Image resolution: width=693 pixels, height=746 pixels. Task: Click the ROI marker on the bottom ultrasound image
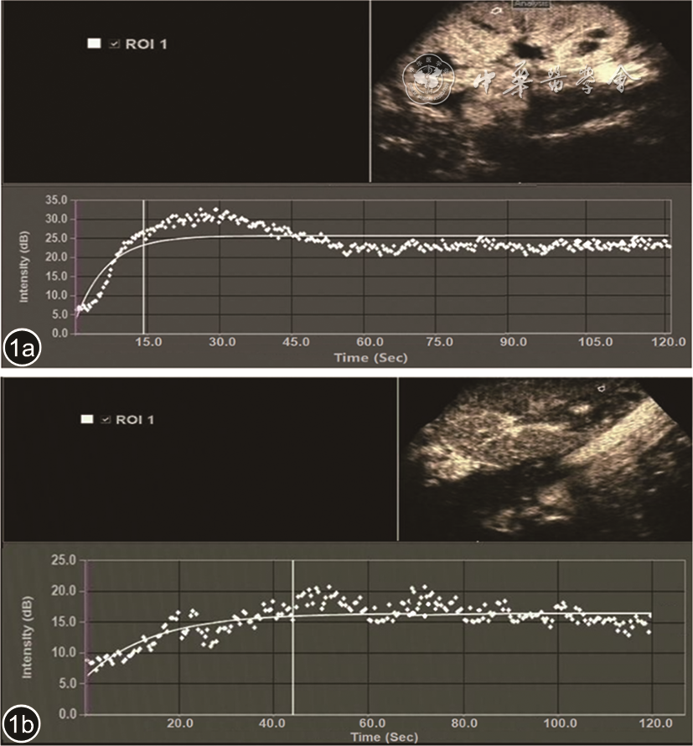(600, 389)
